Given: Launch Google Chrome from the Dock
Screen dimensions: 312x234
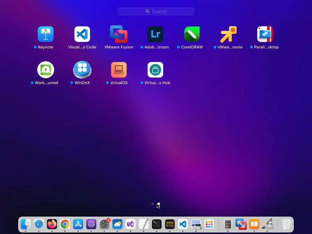Looking at the screenshot, I should pos(65,224).
